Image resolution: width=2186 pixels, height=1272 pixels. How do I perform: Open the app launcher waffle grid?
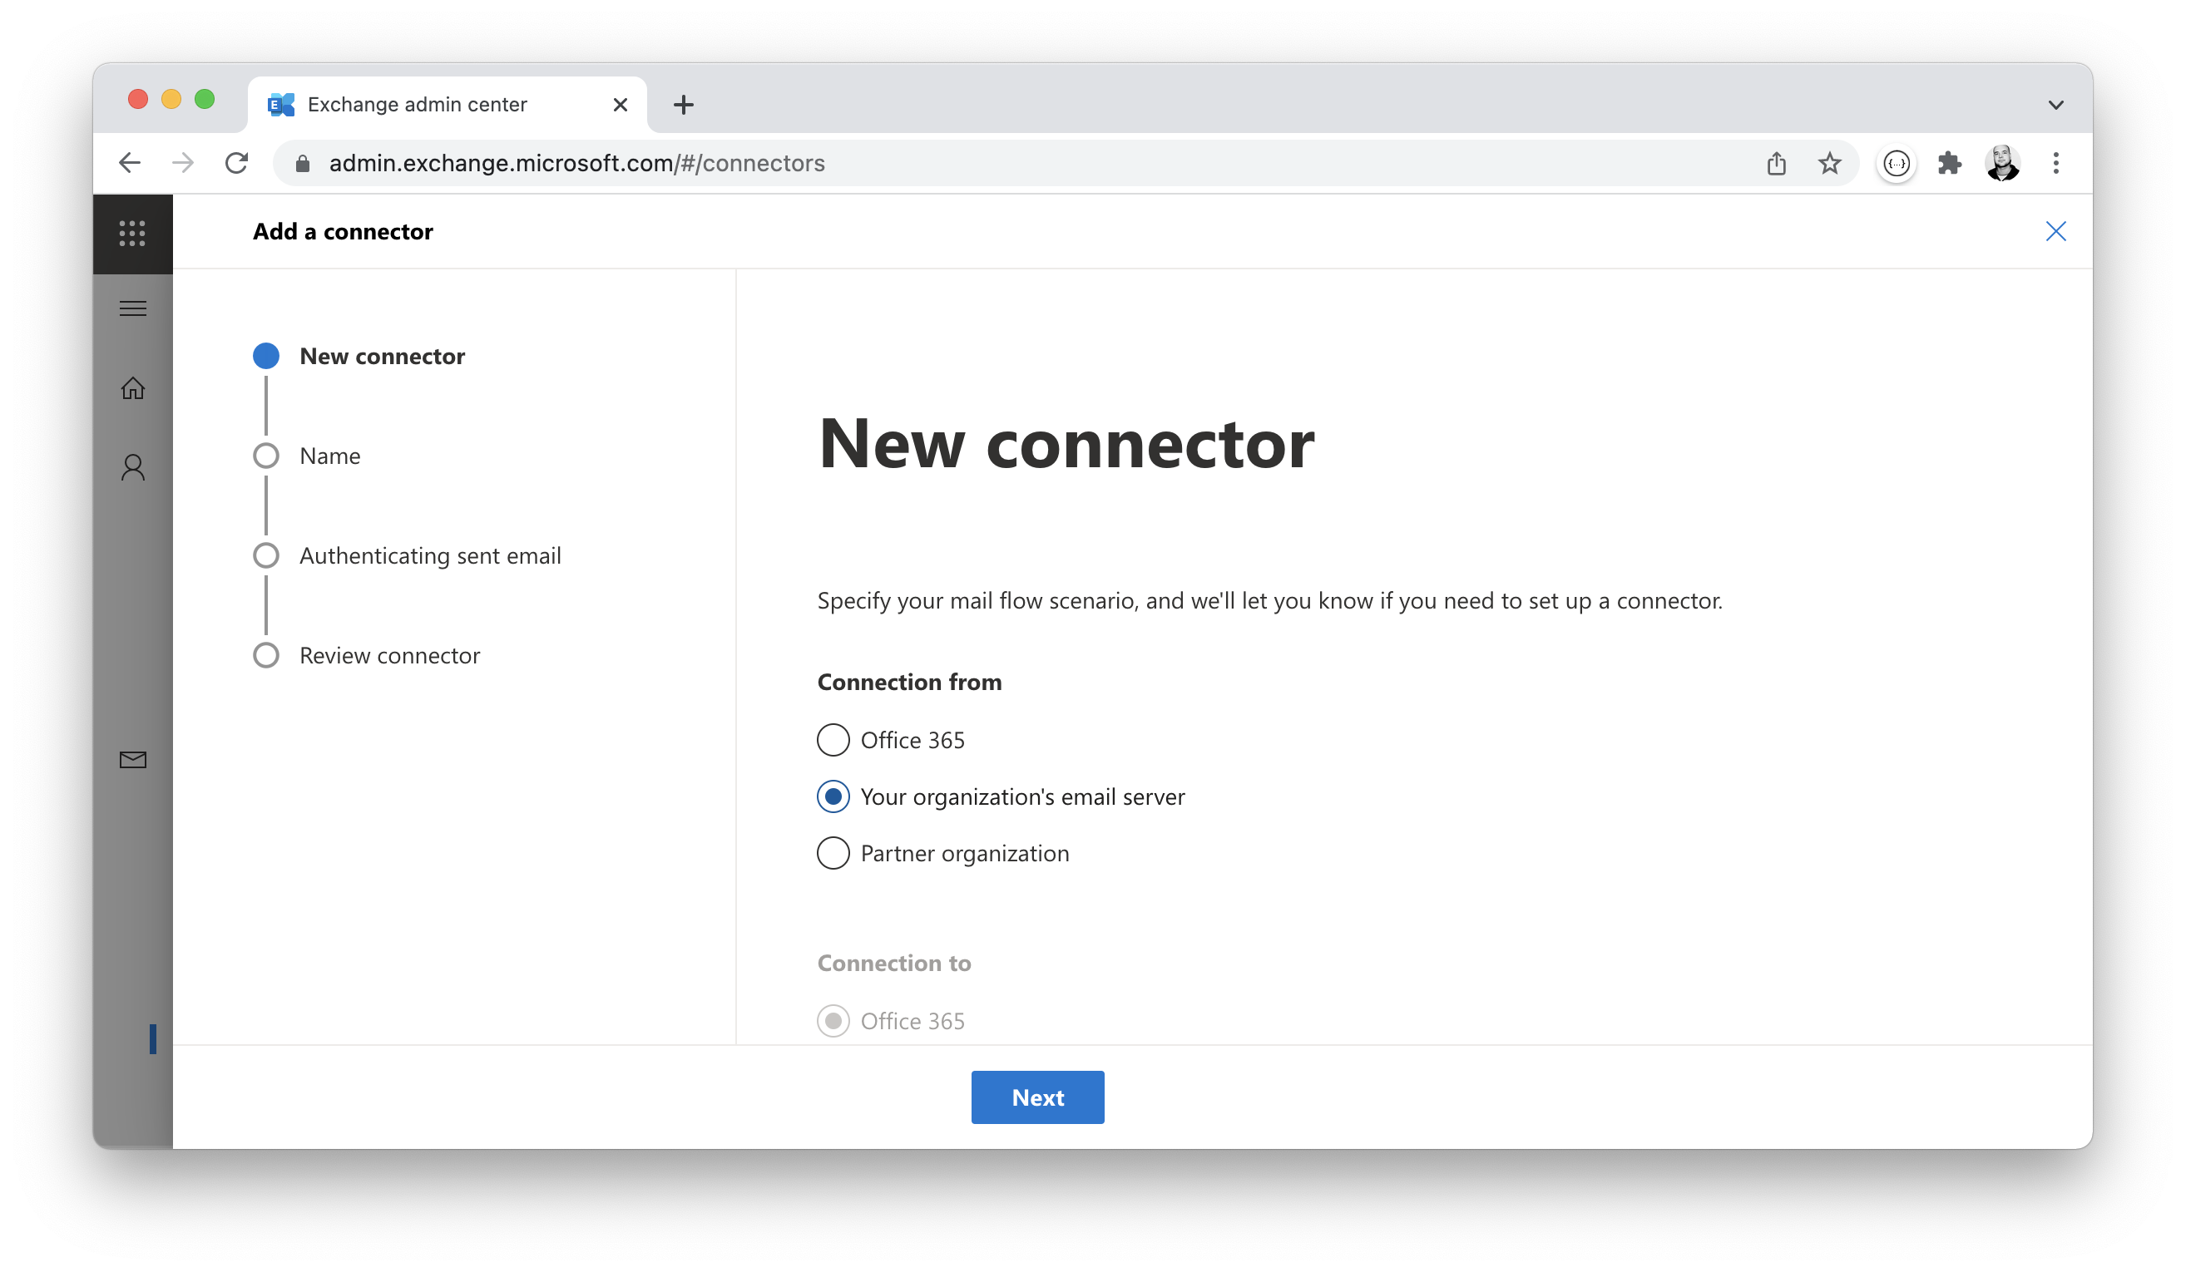132,233
